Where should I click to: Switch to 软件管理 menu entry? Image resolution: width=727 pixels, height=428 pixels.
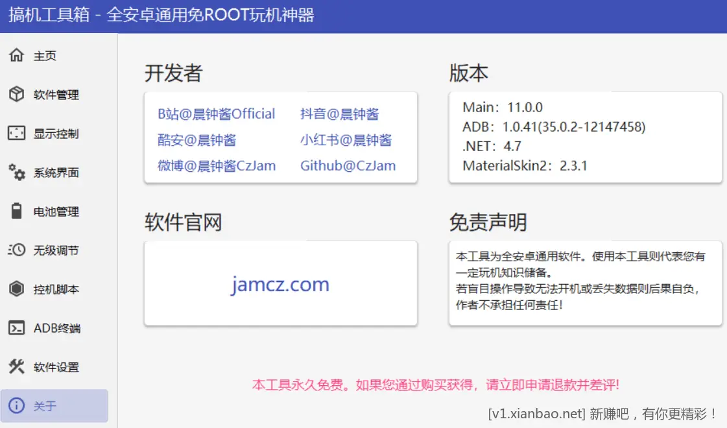pyautogui.click(x=56, y=95)
